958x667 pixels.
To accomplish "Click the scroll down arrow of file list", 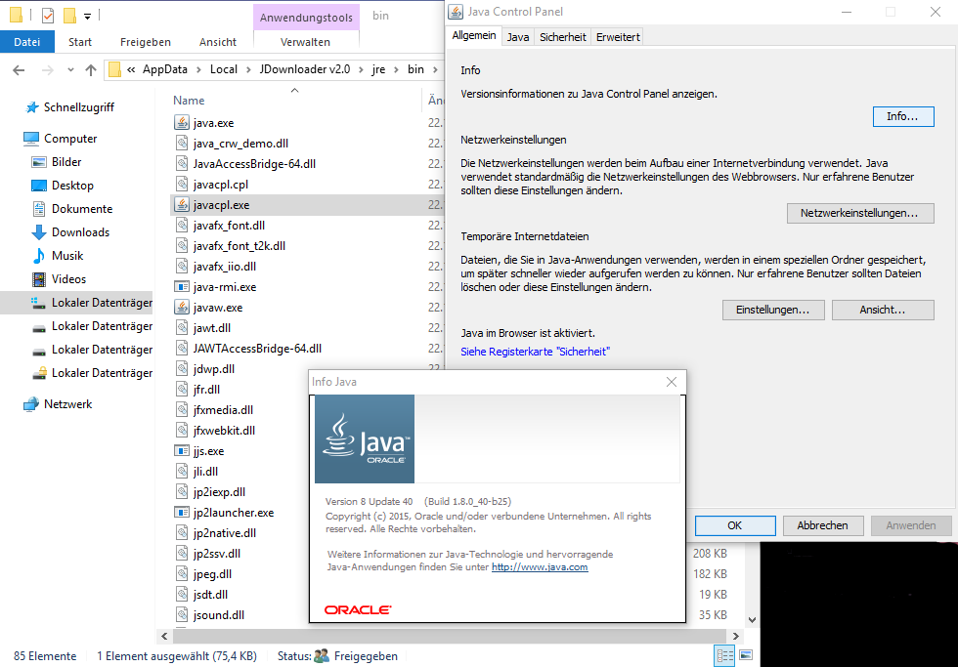I will [x=753, y=619].
